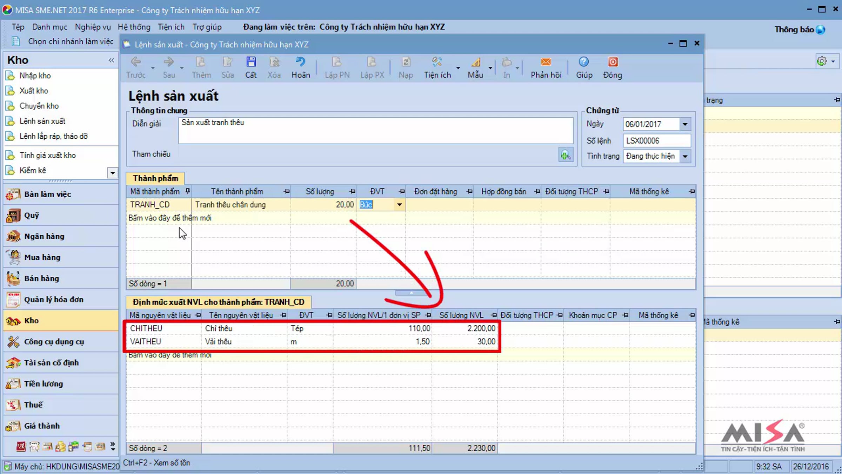This screenshot has height=474, width=842.
Task: Open the Ngân hàng module
Action: tap(61, 236)
